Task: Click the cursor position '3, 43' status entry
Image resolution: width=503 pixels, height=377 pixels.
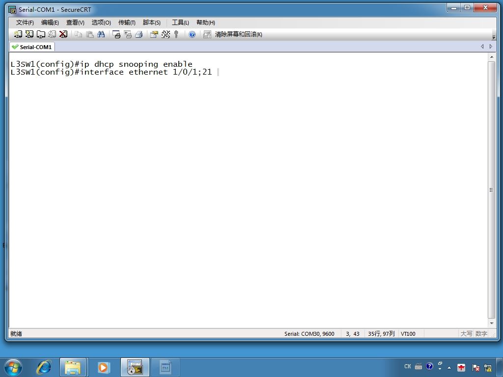Action: 353,334
